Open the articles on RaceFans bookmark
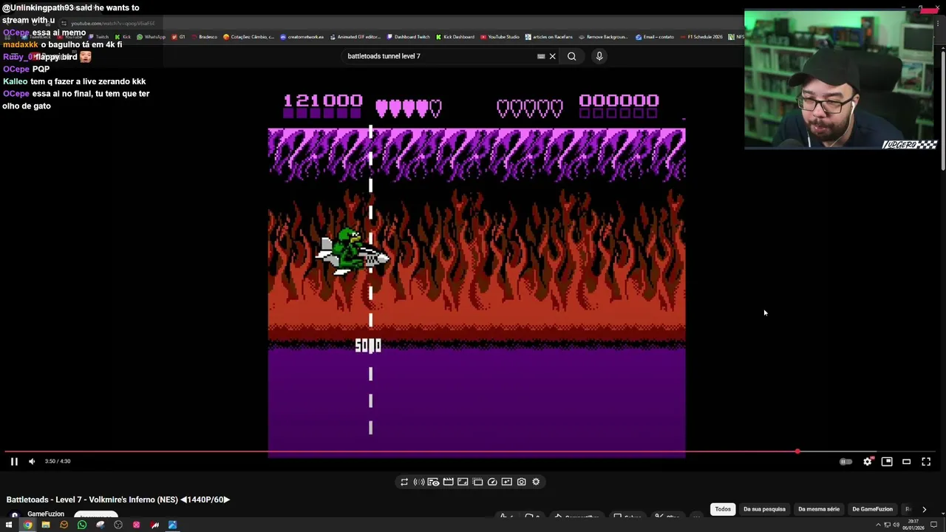946x532 pixels. click(550, 37)
